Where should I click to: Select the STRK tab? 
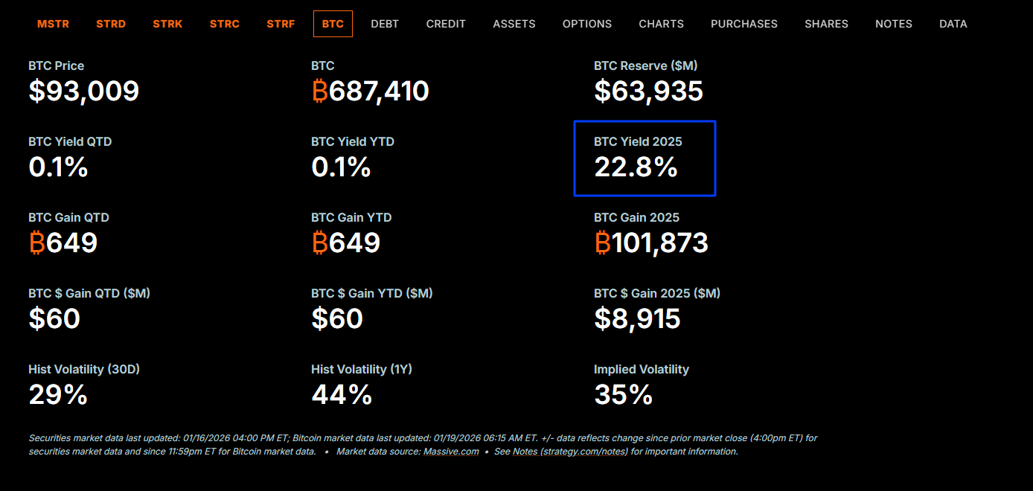167,23
